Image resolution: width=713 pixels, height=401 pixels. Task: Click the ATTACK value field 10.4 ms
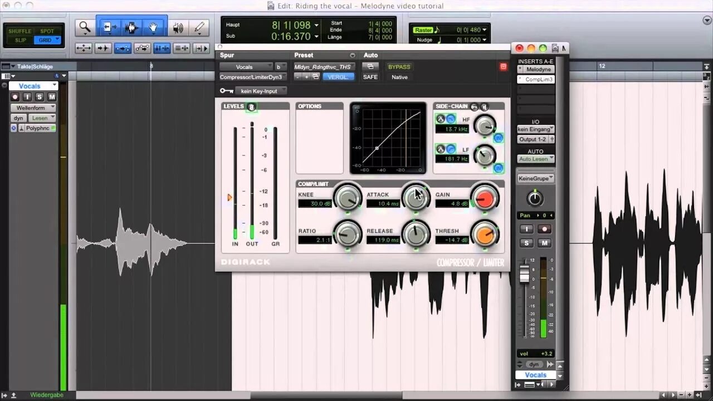coord(383,204)
